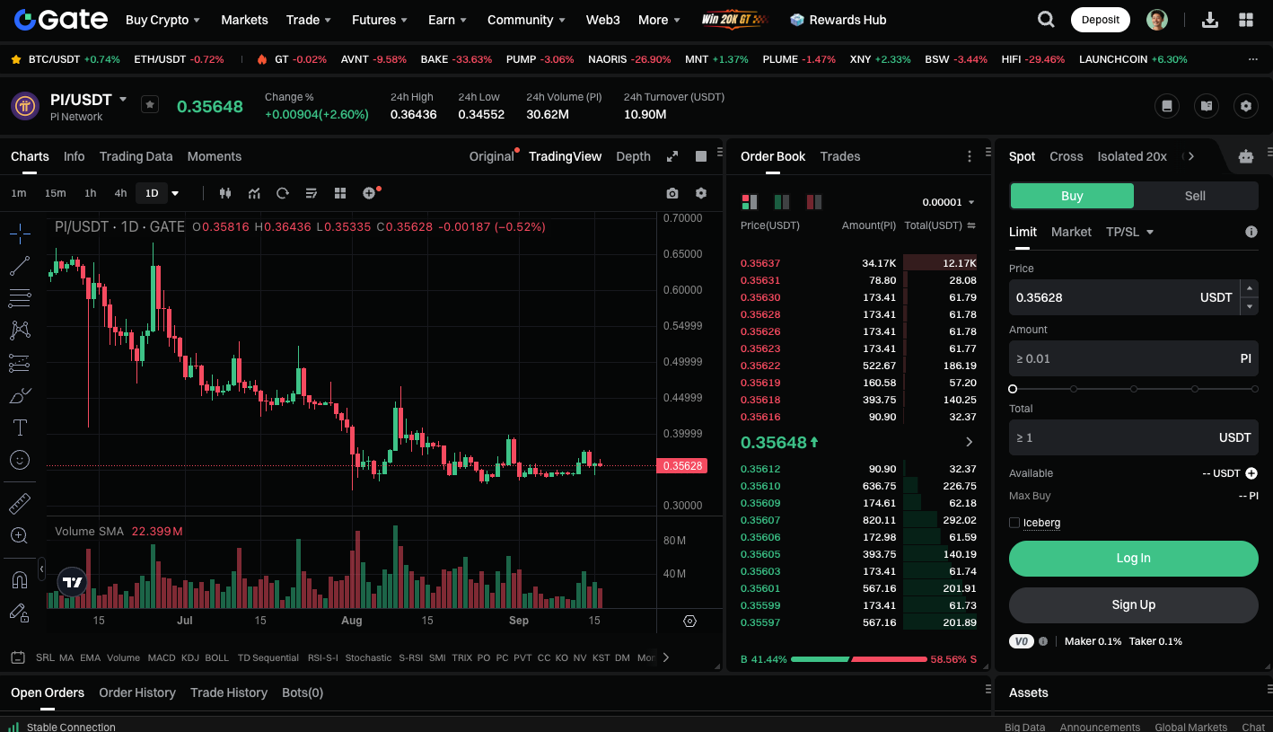This screenshot has width=1273, height=732.
Task: Select the 4h timeframe
Action: pos(120,193)
